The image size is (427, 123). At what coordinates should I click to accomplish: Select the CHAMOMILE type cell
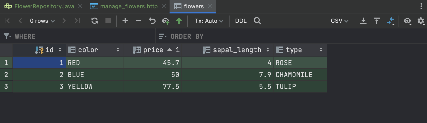pos(300,75)
